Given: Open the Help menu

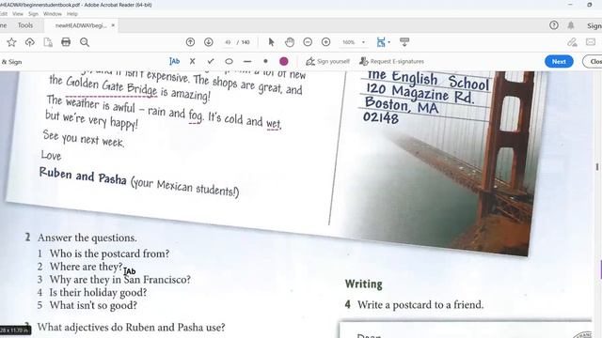Looking at the screenshot, I should point(72,14).
